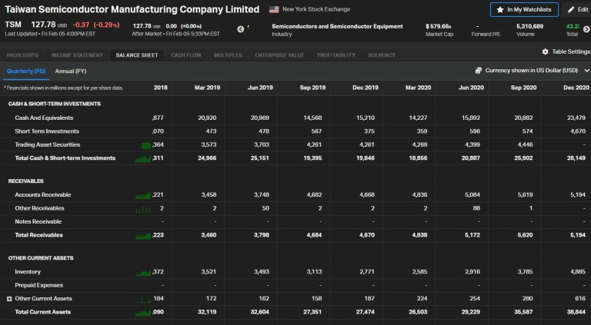Viewport: 591px width, 325px height.
Task: Click the Sep 2020 column header
Action: [524, 88]
